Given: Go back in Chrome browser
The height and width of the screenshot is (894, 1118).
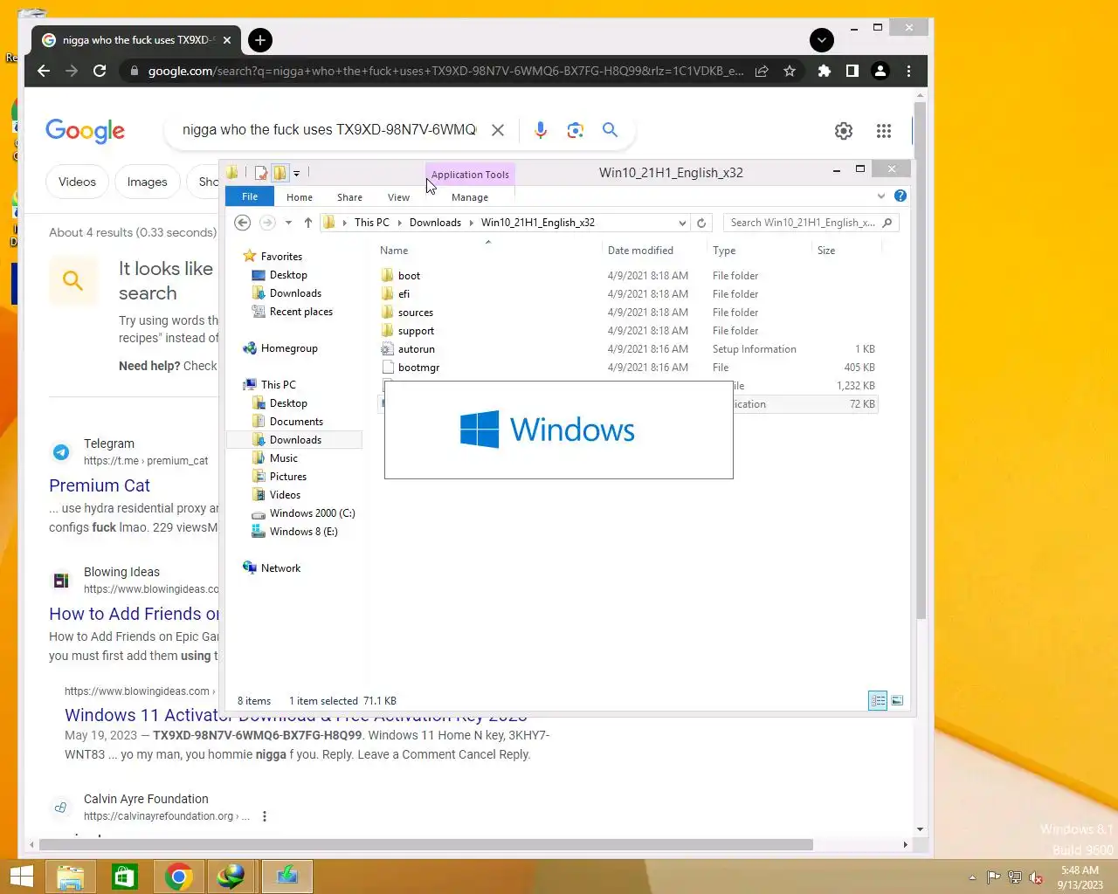Looking at the screenshot, I should click(44, 71).
